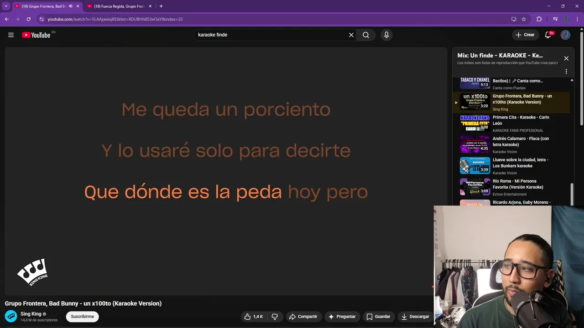Image resolution: width=584 pixels, height=328 pixels.
Task: Open the Preguntar AI assistant
Action: click(342, 317)
